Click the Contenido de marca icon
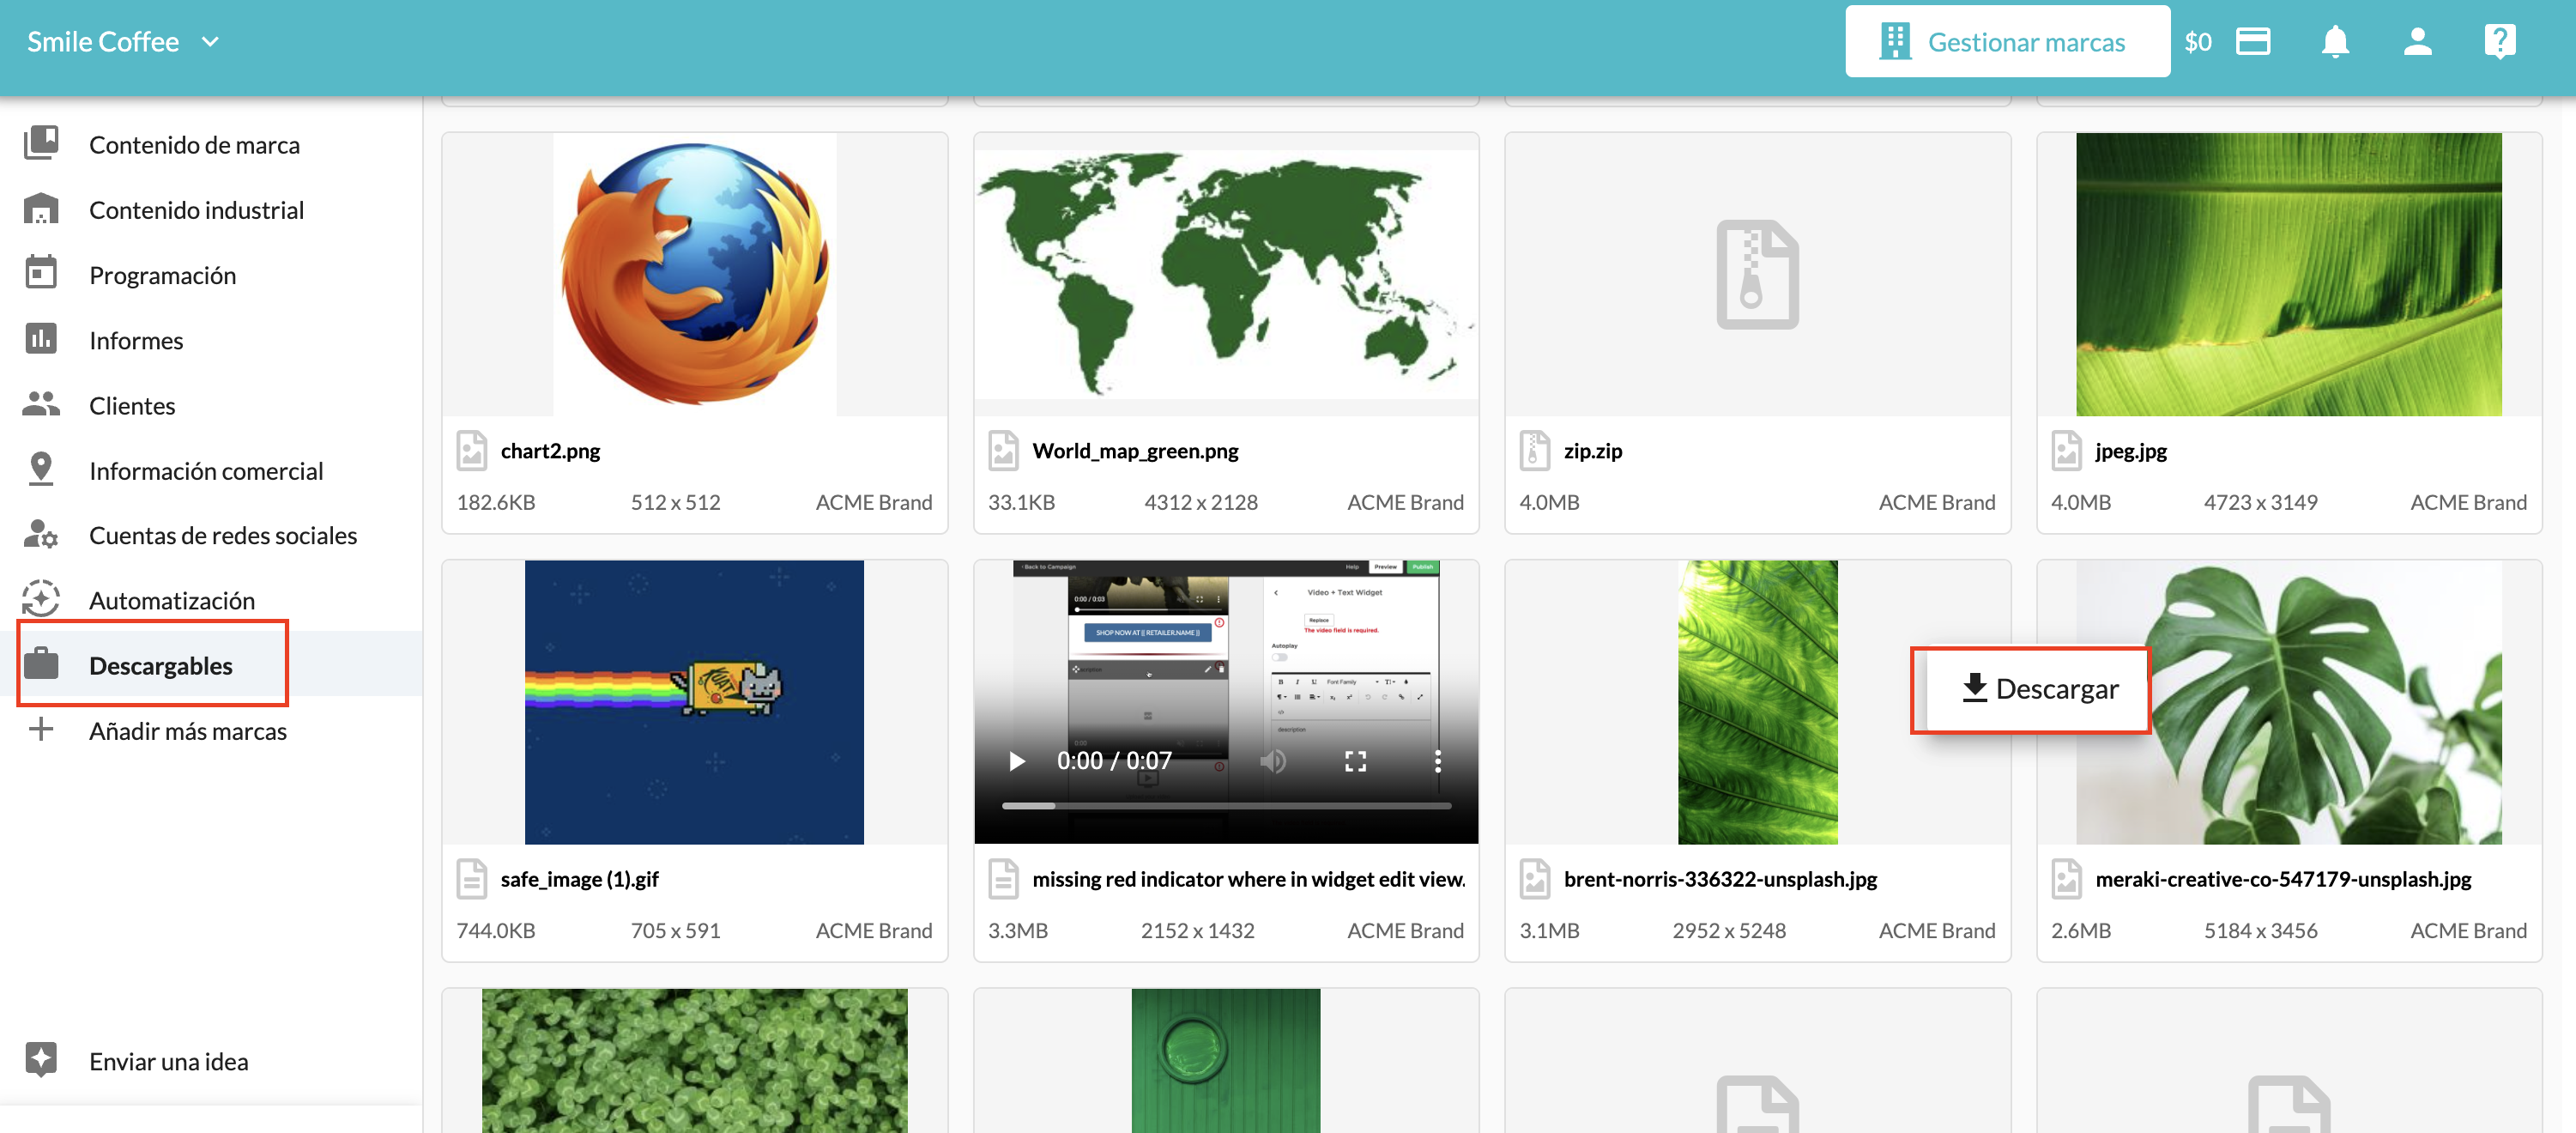 41,143
